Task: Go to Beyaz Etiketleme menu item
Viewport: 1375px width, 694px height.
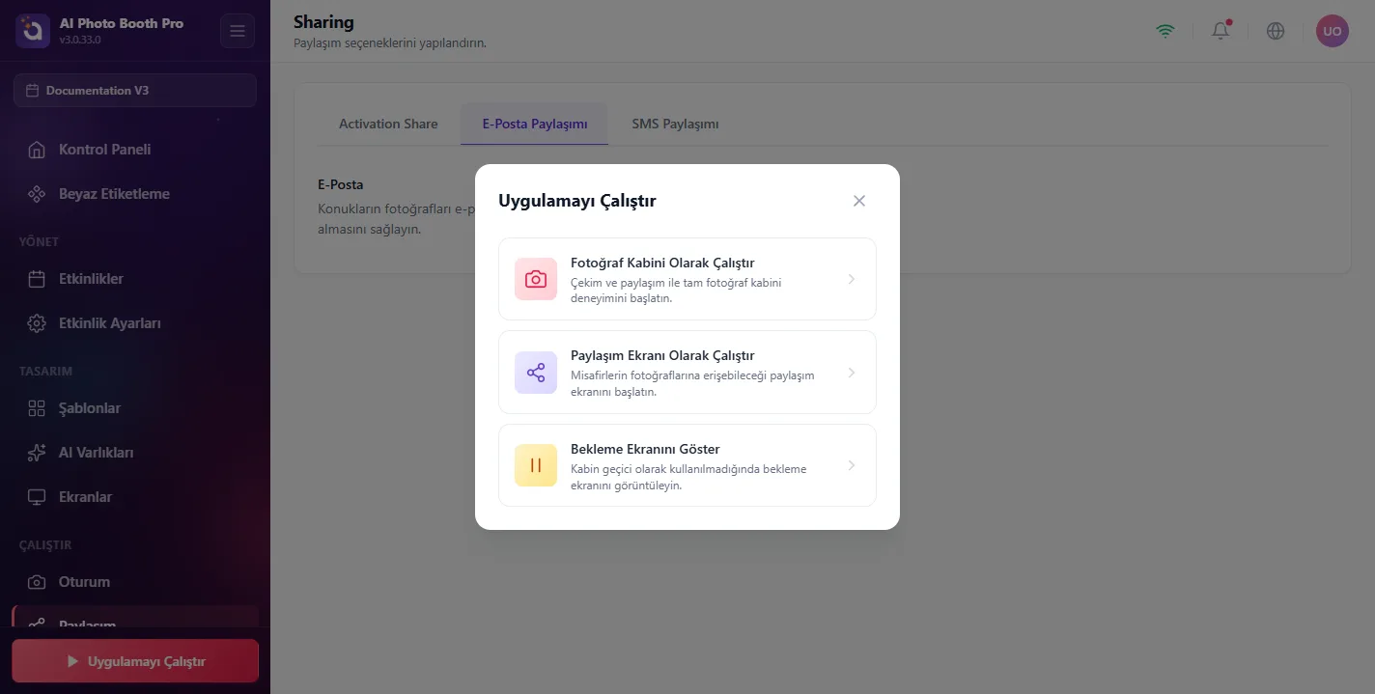Action: [x=135, y=194]
